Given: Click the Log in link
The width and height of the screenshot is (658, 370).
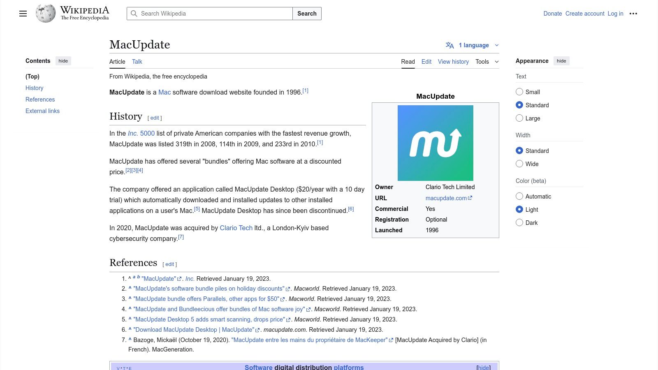Looking at the screenshot, I should tap(616, 14).
